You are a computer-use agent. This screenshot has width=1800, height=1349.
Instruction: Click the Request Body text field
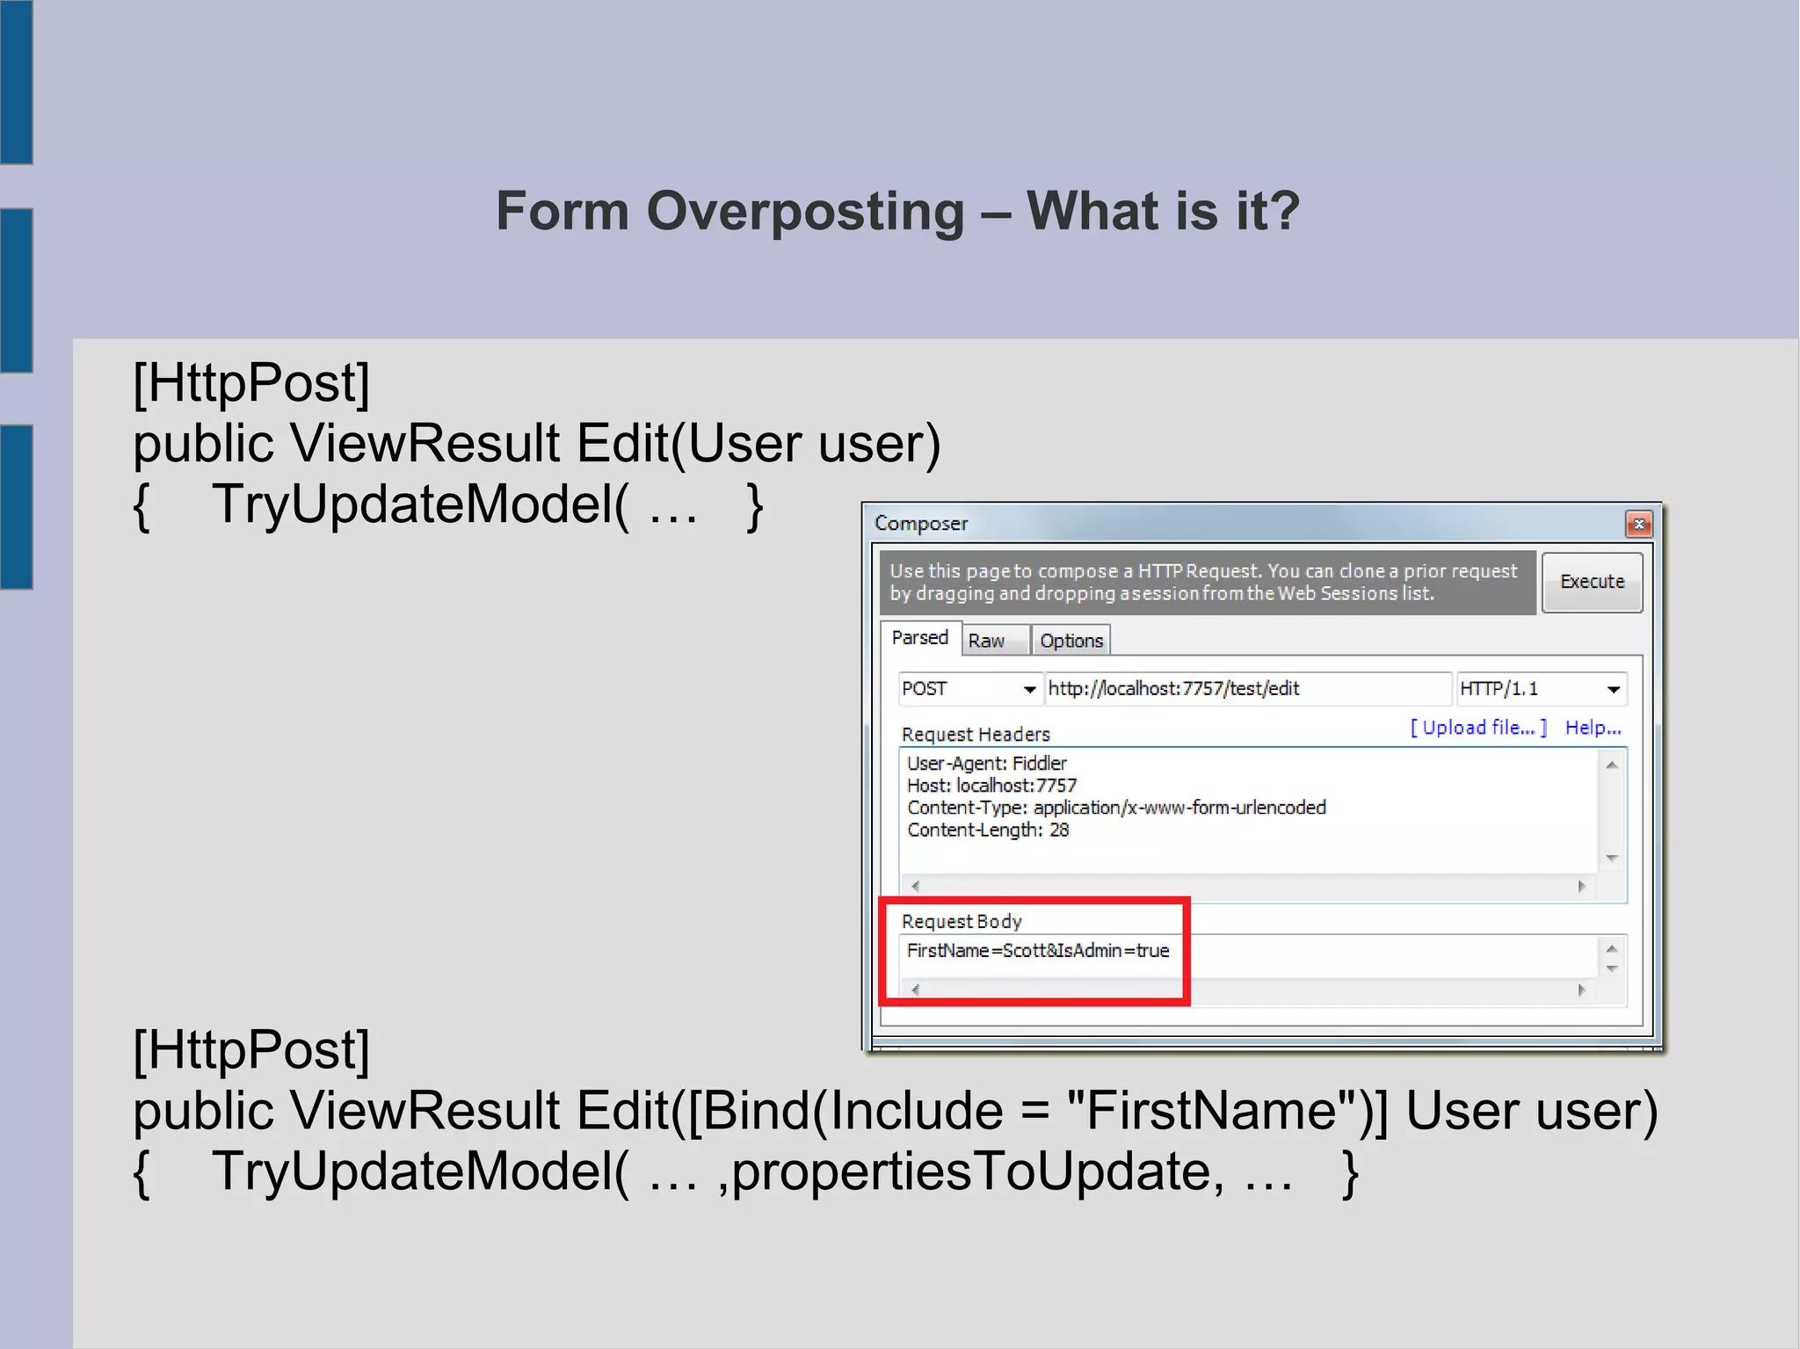[1248, 955]
